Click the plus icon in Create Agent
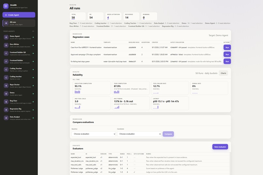 tap(6, 15)
